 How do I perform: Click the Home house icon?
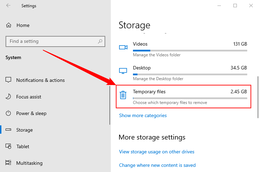click(9, 25)
